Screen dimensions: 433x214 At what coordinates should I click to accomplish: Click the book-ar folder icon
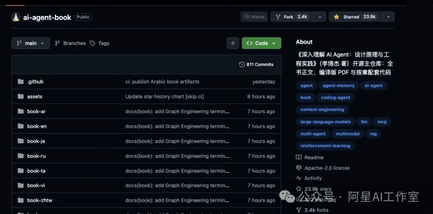20,111
